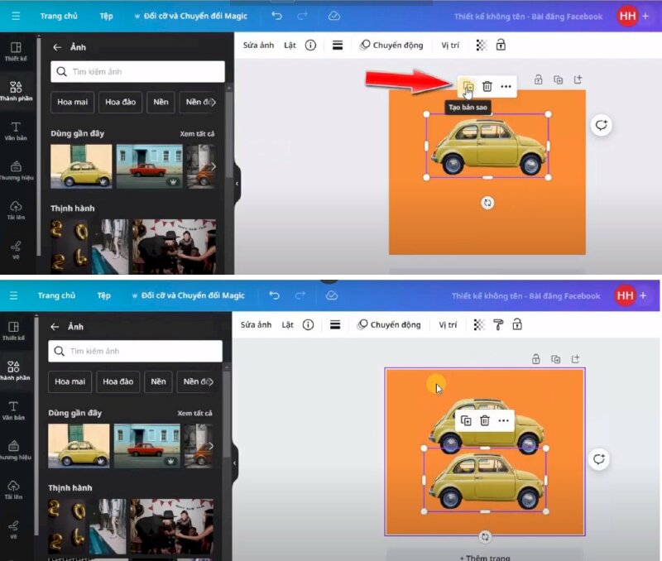The width and height of the screenshot is (662, 561).
Task: Toggle the lock icon in the lower editor's toolbar
Action: (517, 324)
